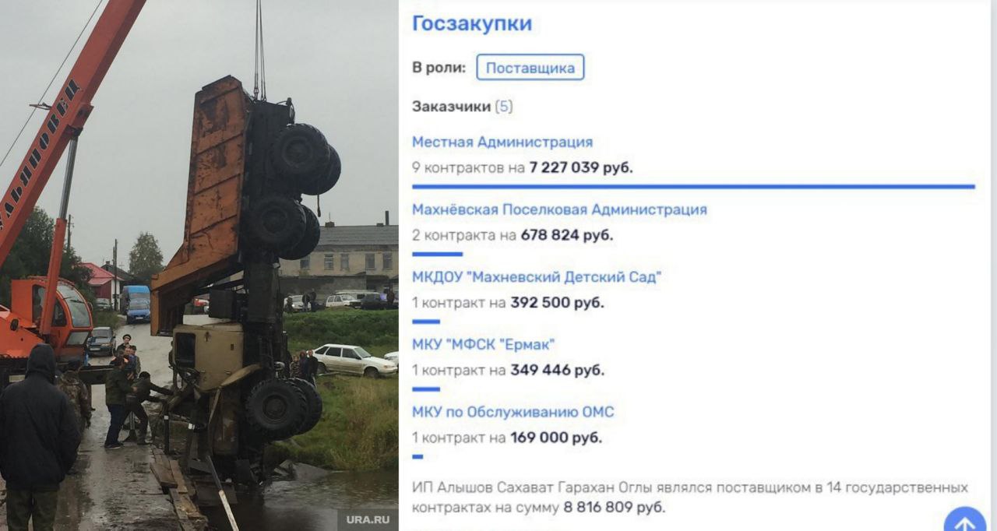Screen dimensions: 997x531
Task: Open Местная Администрация customer link
Action: pyautogui.click(x=502, y=142)
